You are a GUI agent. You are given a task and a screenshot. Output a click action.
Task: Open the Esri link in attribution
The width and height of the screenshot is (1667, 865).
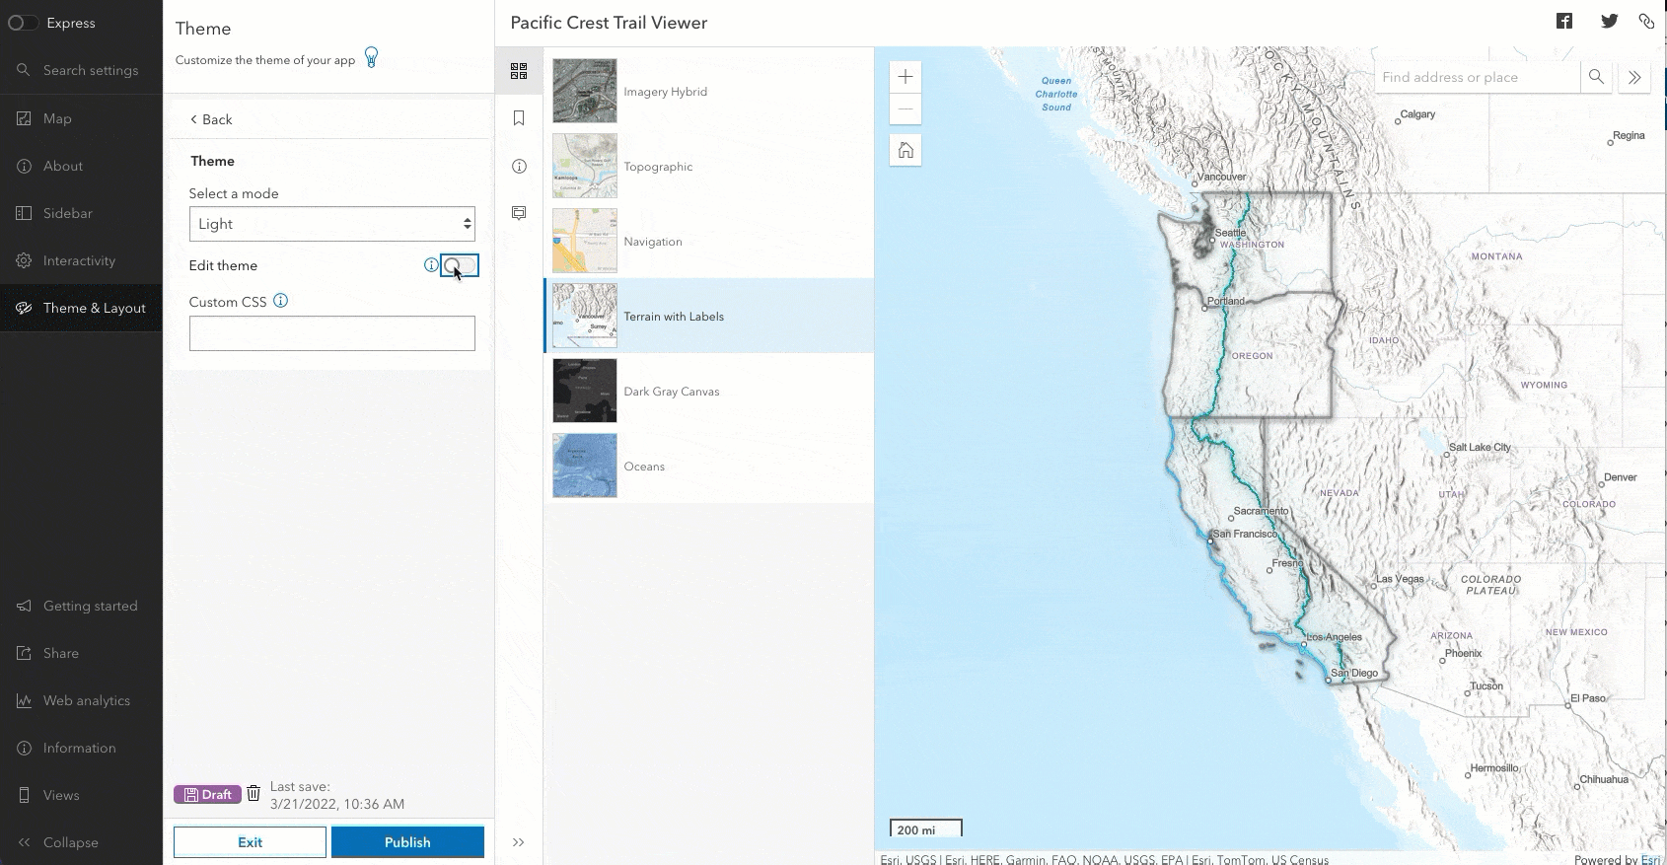click(1650, 860)
